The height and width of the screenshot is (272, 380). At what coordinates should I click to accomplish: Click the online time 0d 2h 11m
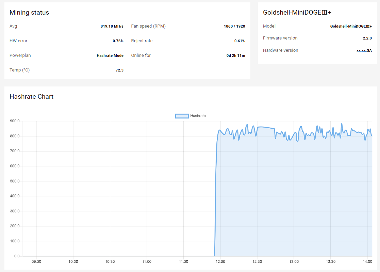click(235, 55)
